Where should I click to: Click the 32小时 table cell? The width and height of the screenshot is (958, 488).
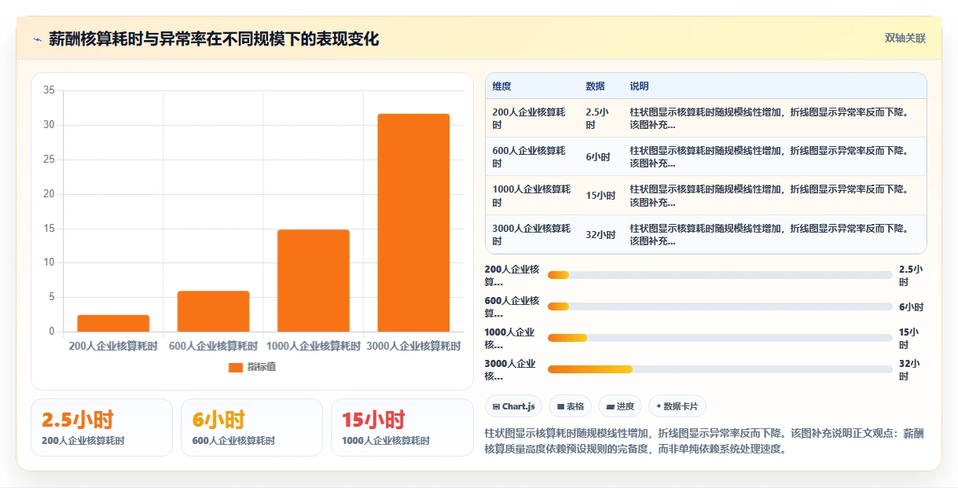click(600, 234)
